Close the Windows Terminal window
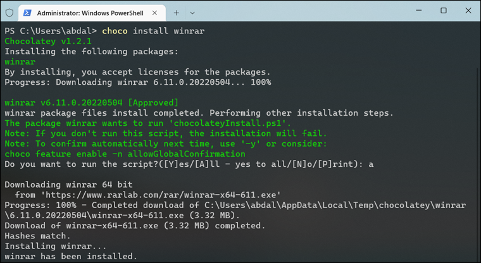The height and width of the screenshot is (263, 481). (x=468, y=10)
